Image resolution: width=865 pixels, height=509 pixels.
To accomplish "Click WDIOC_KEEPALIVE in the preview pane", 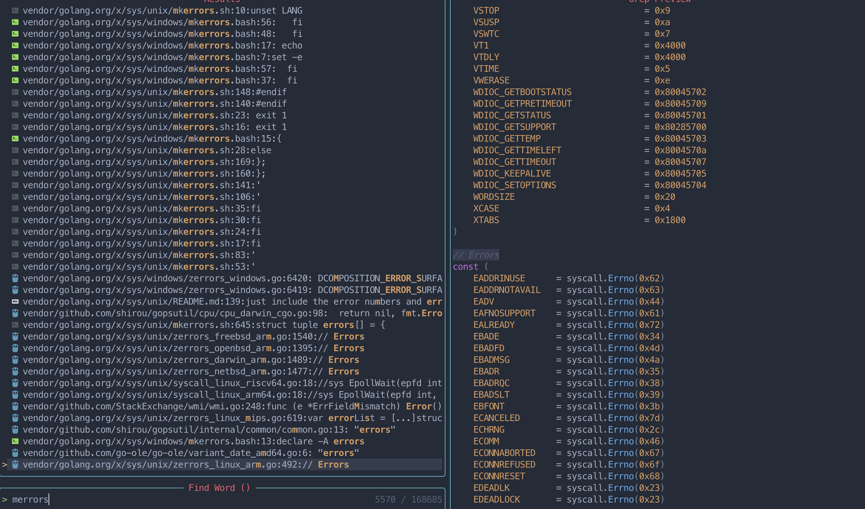I will 512,174.
